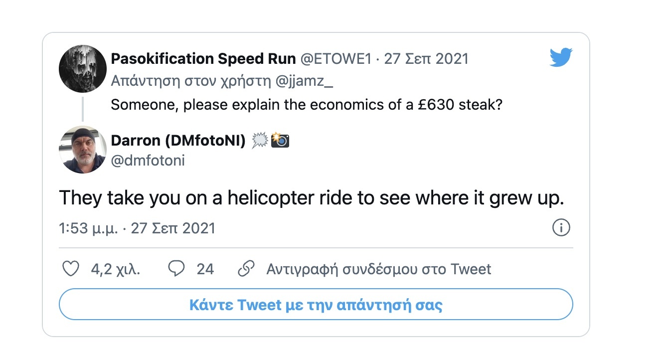This screenshot has height=364, width=670.
Task: Click the parent tweet's 27 Σεπ 2021 date
Action: [x=426, y=59]
